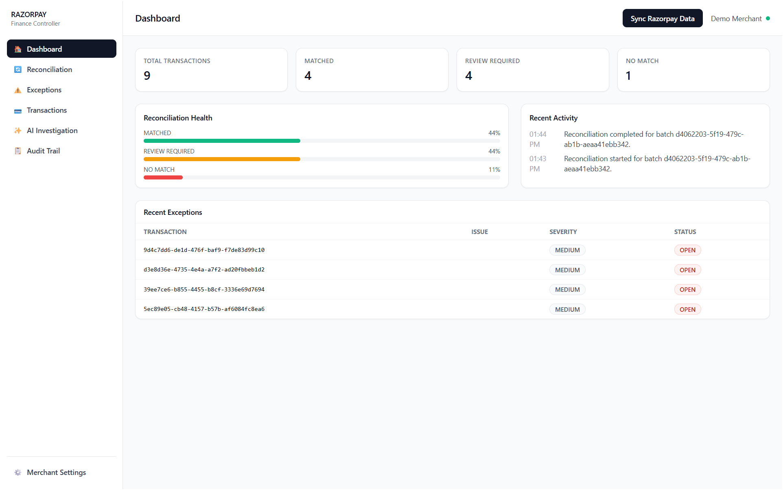783x490 pixels.
Task: Click the green status dot beside Demo Merchant
Action: point(768,18)
